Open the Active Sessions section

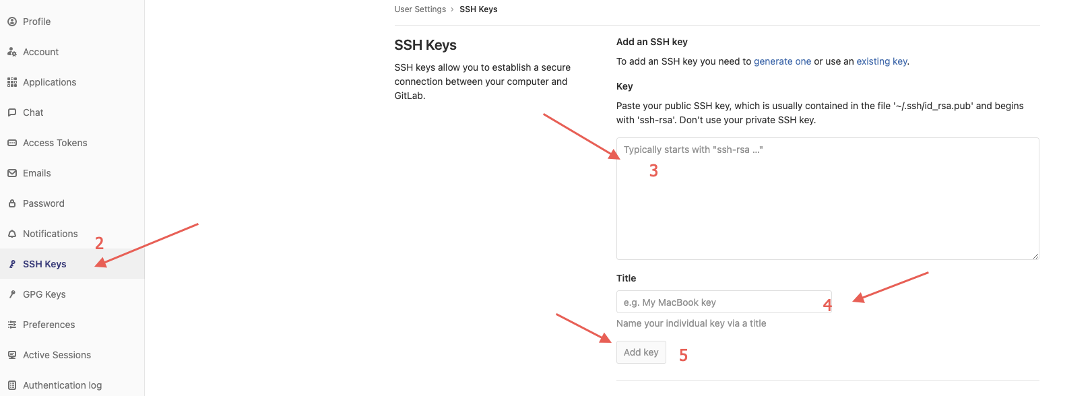tap(57, 354)
